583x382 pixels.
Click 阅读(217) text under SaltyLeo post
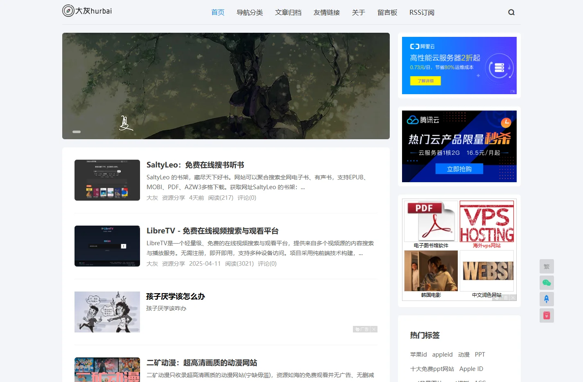pos(221,198)
